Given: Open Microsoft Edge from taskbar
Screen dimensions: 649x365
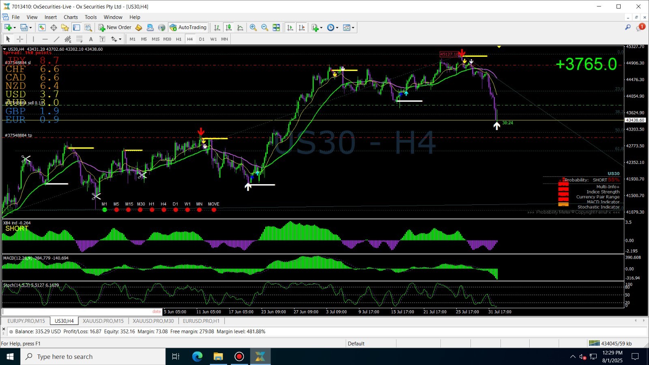Looking at the screenshot, I should (x=197, y=356).
